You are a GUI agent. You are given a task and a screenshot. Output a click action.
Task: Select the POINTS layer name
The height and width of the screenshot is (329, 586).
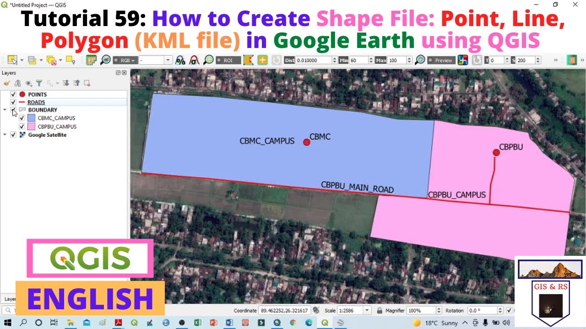(x=37, y=94)
